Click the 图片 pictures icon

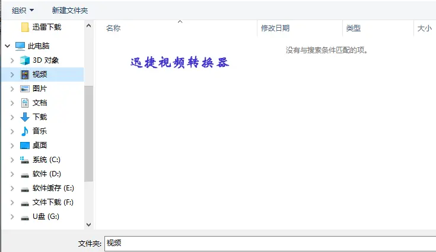25,89
